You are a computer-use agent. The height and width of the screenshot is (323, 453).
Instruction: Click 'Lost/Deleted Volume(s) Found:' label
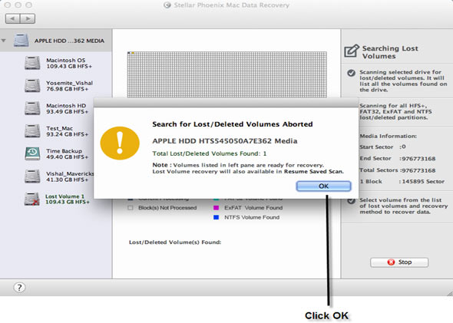coord(175,242)
